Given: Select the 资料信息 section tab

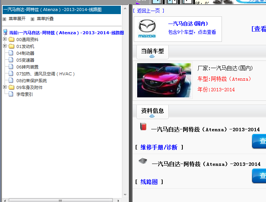Looking at the screenshot, I should pos(152,112).
